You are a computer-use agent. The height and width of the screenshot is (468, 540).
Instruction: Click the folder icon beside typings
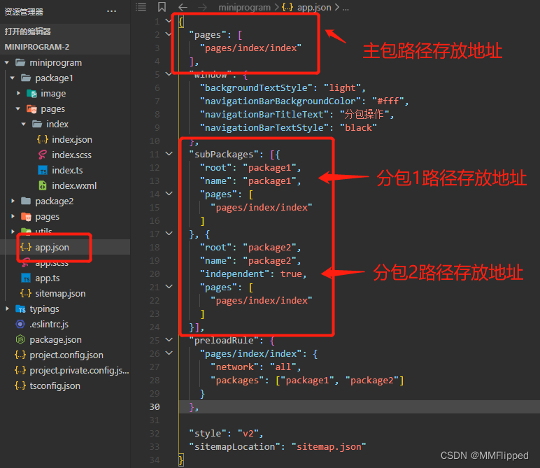pos(20,309)
